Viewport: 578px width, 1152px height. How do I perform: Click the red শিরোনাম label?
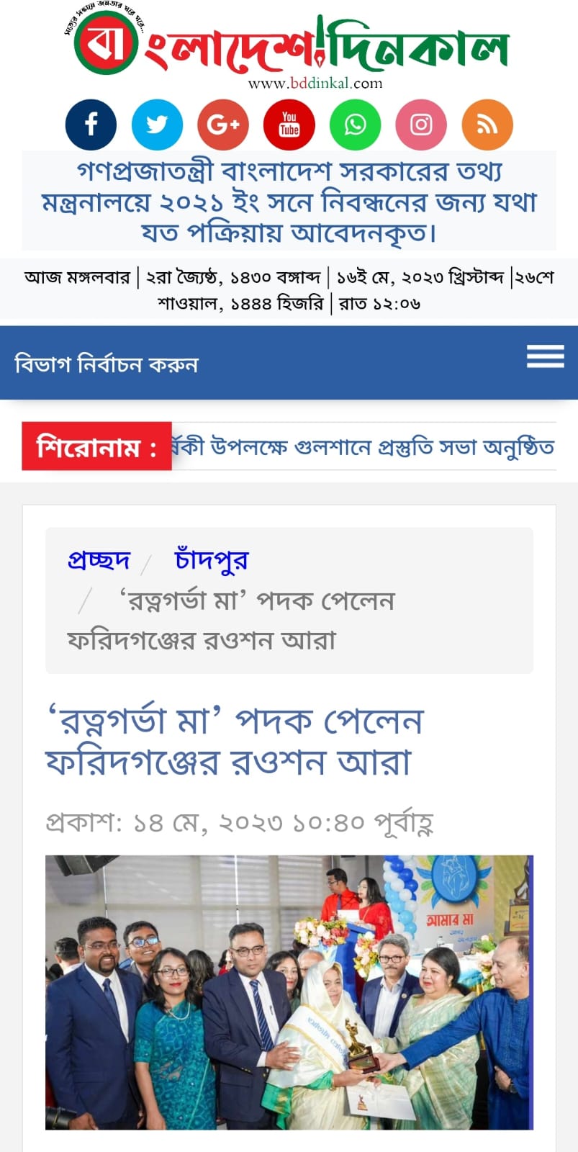click(x=96, y=446)
